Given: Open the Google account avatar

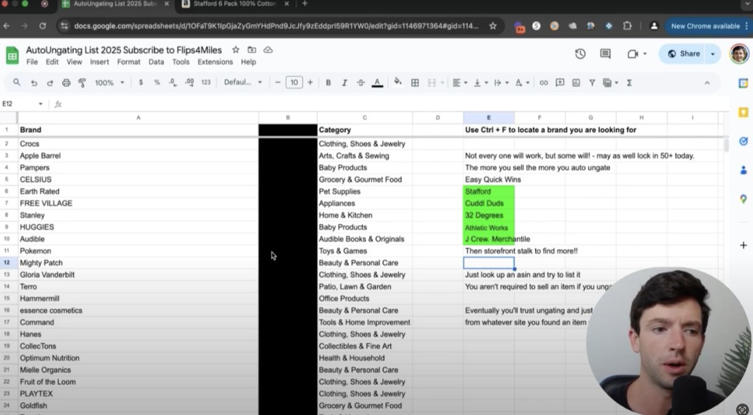Looking at the screenshot, I should pos(739,54).
